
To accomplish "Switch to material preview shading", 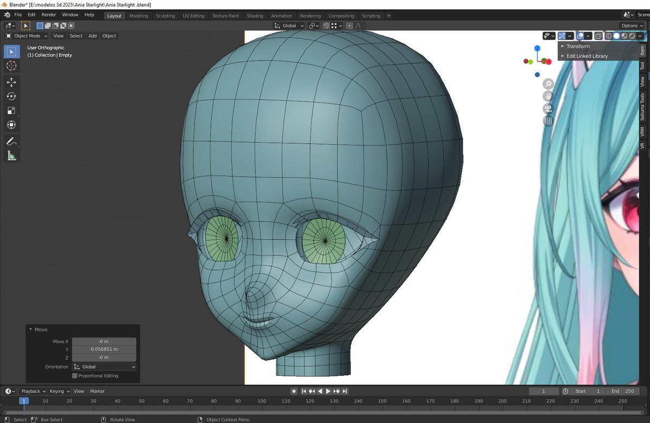I will pos(625,36).
